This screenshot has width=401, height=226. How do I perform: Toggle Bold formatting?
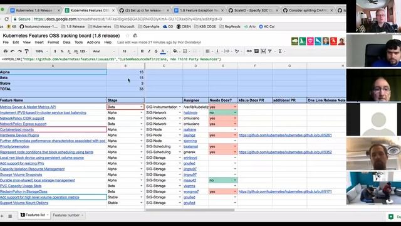tap(142, 51)
